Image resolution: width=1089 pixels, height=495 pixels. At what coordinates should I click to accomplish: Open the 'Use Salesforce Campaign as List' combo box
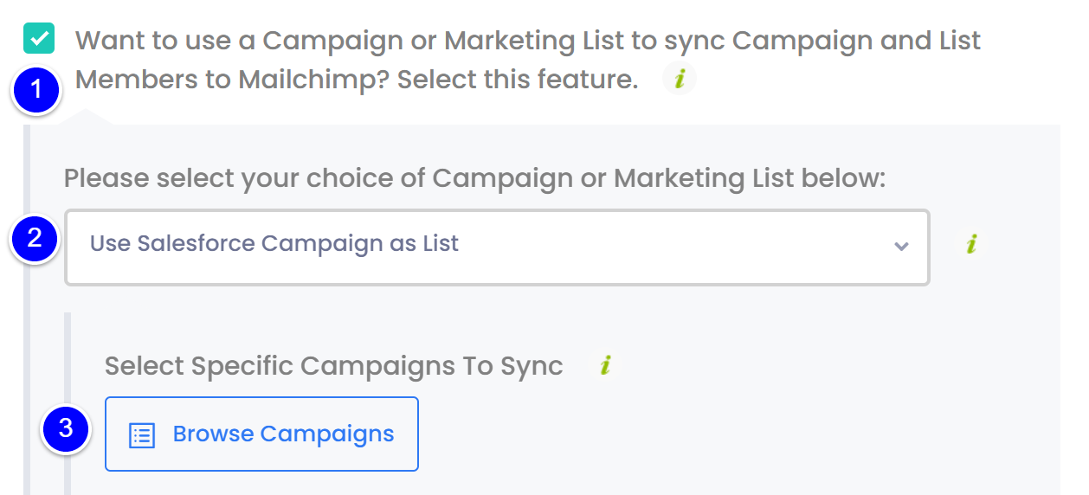(497, 247)
